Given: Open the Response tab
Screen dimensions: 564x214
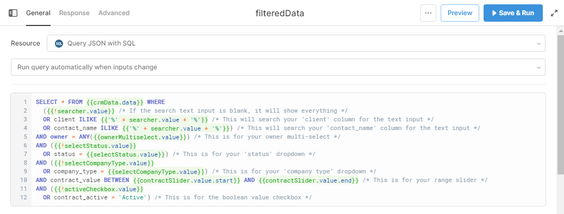Looking at the screenshot, I should (74, 13).
